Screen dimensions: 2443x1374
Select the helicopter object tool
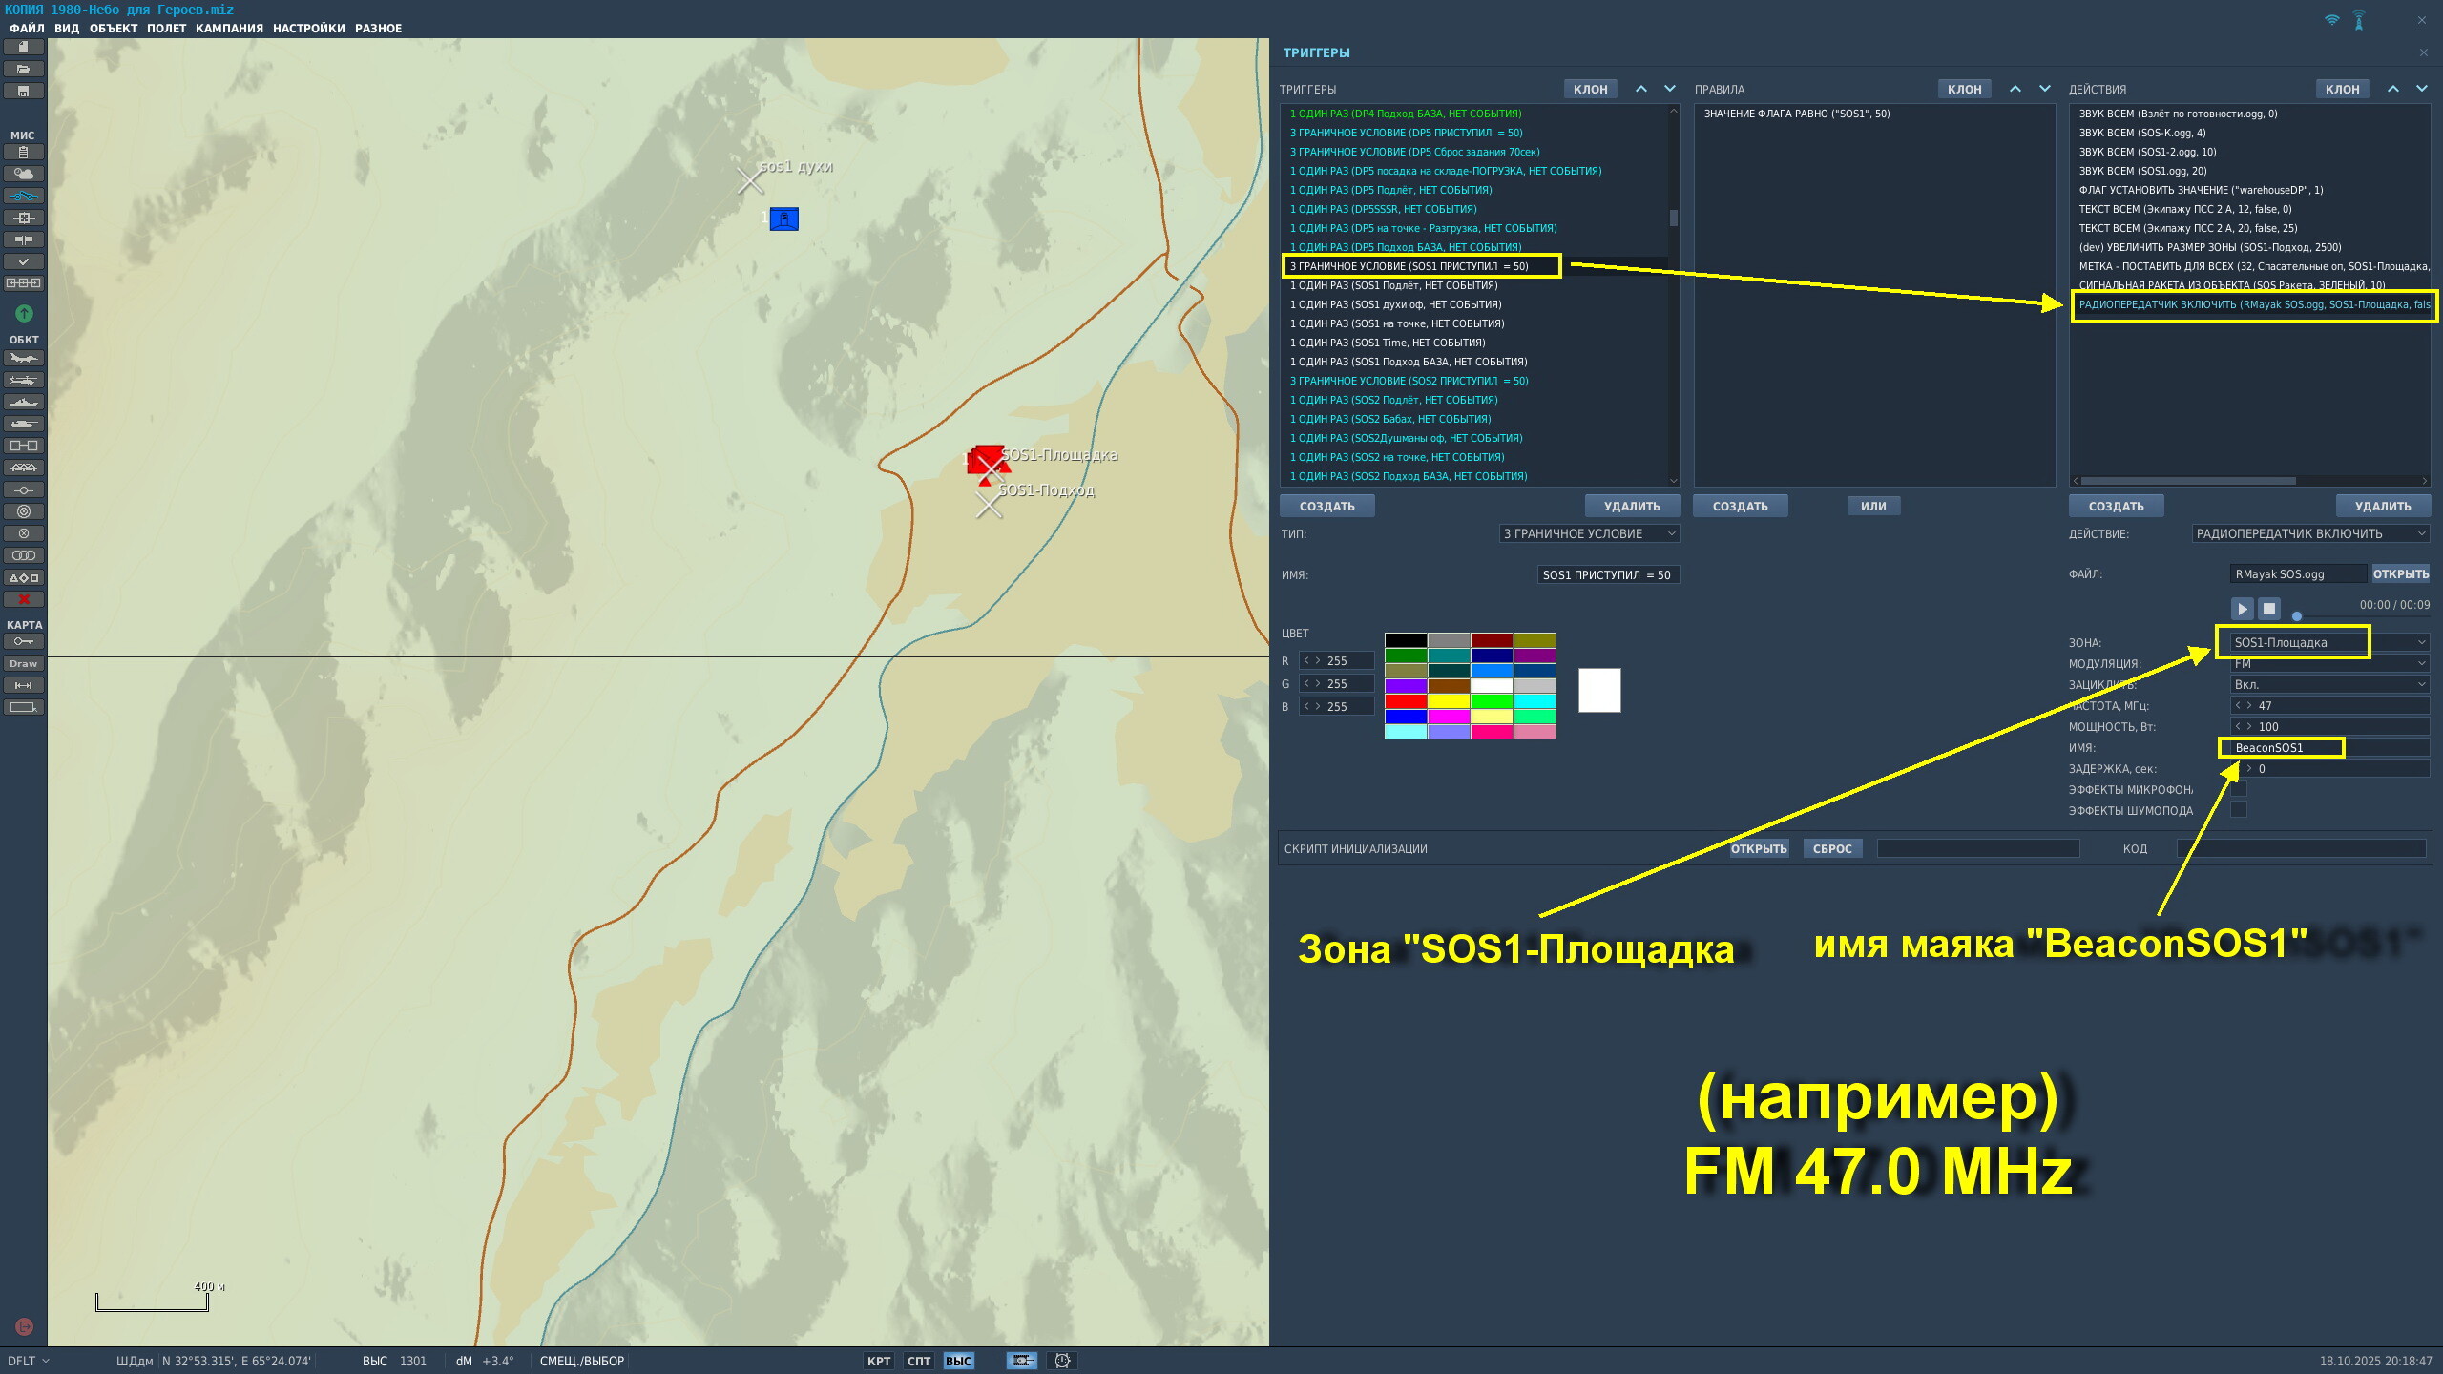pos(24,380)
